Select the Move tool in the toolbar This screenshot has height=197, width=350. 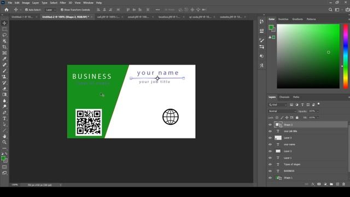point(4,23)
